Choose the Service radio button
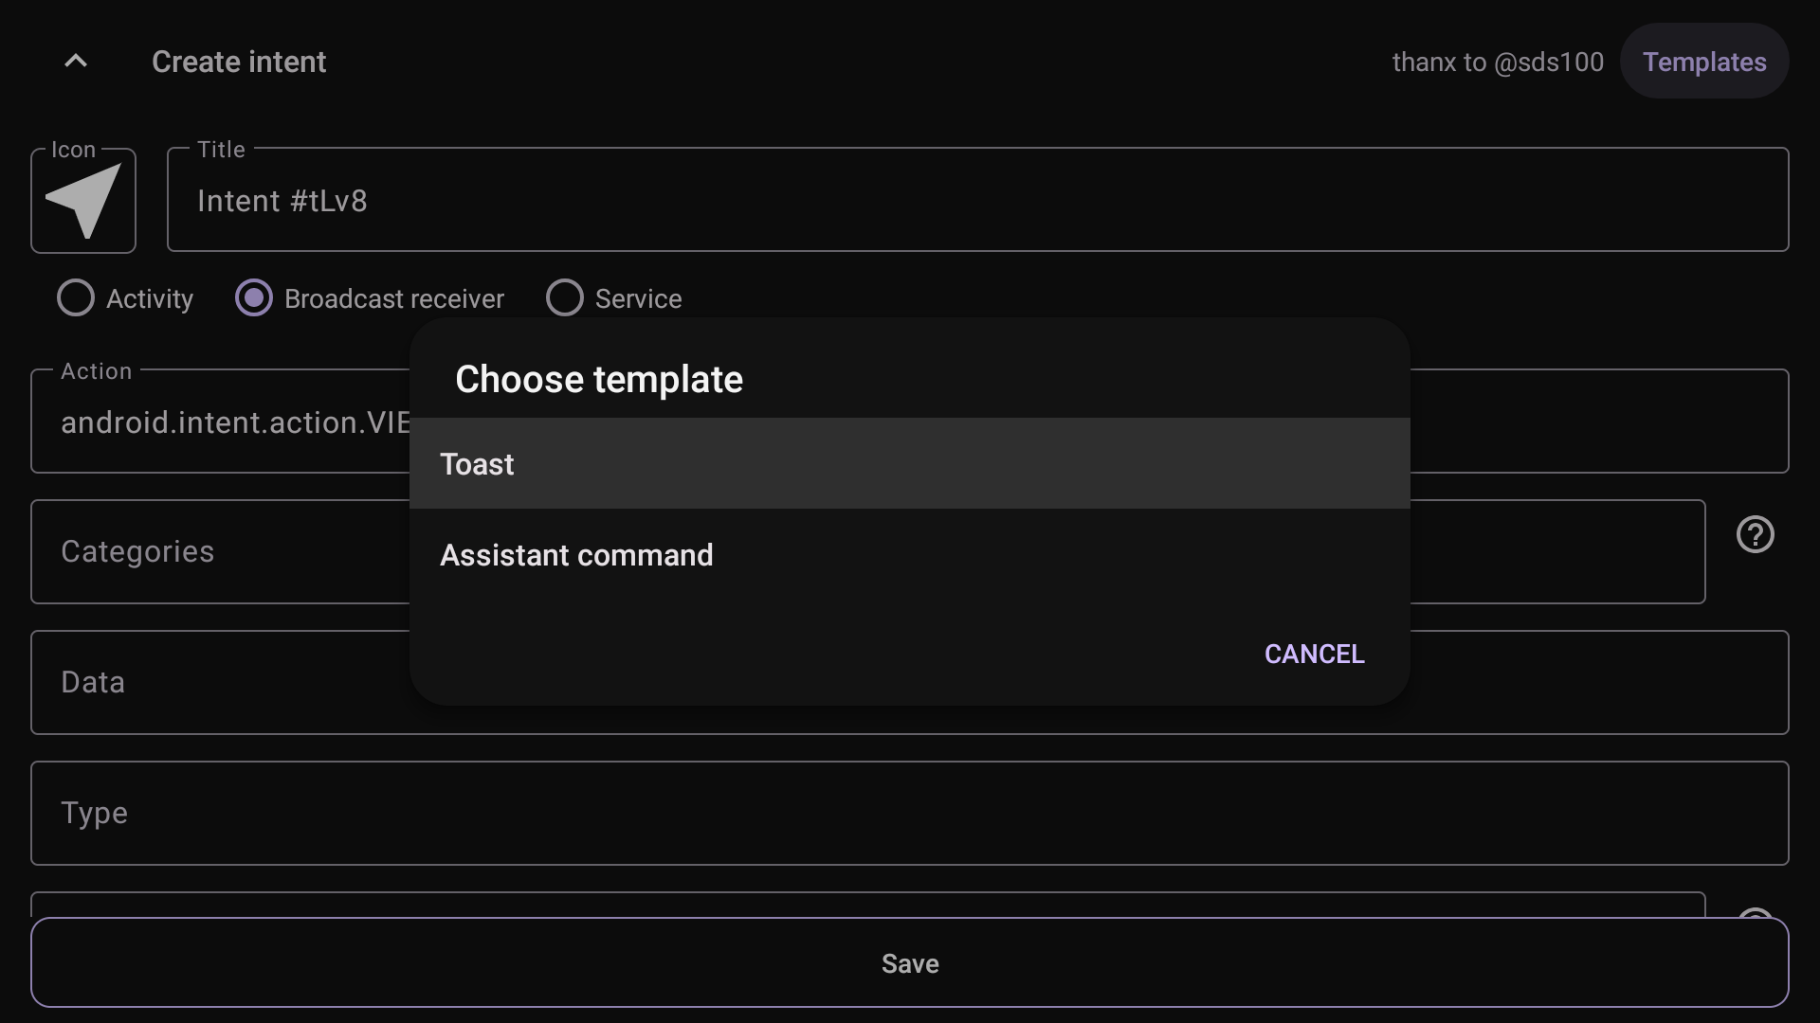The height and width of the screenshot is (1023, 1820). point(565,298)
